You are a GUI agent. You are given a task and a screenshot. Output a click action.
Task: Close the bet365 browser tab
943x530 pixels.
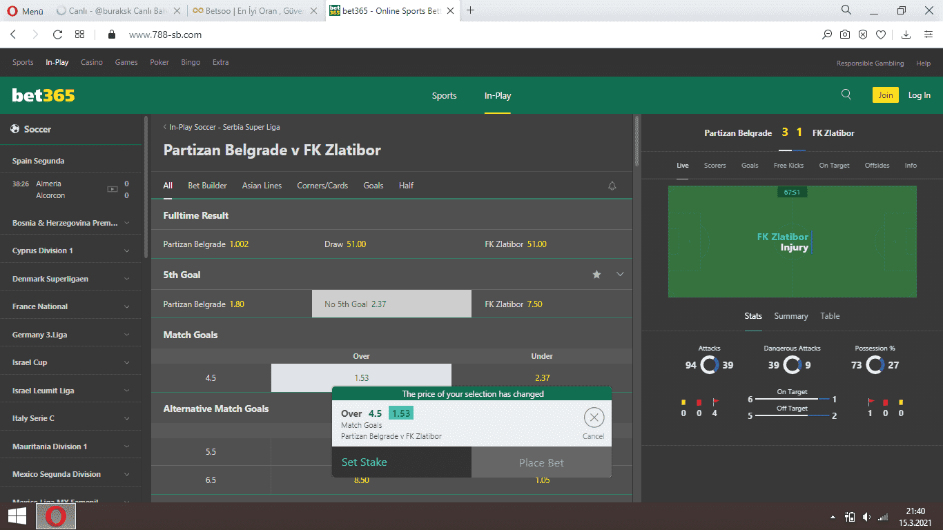[452, 11]
